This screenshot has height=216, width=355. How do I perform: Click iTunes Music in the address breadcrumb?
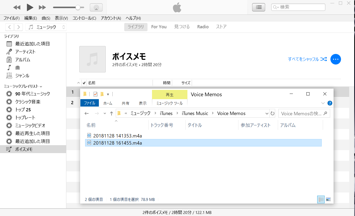coord(195,113)
